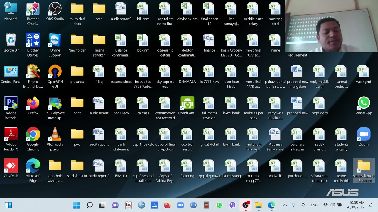
Task: Open the Finpro External Data shortcut
Action: (33, 77)
